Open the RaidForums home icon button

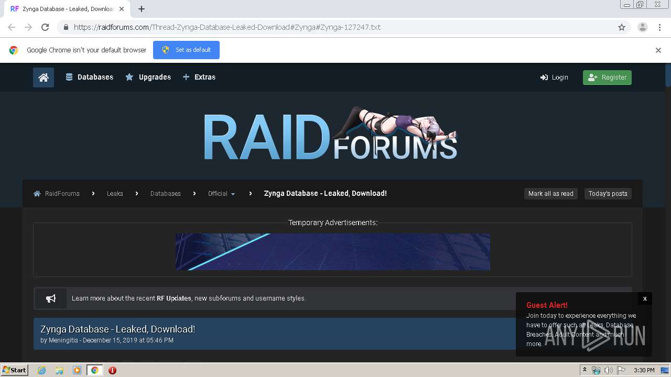click(x=44, y=77)
